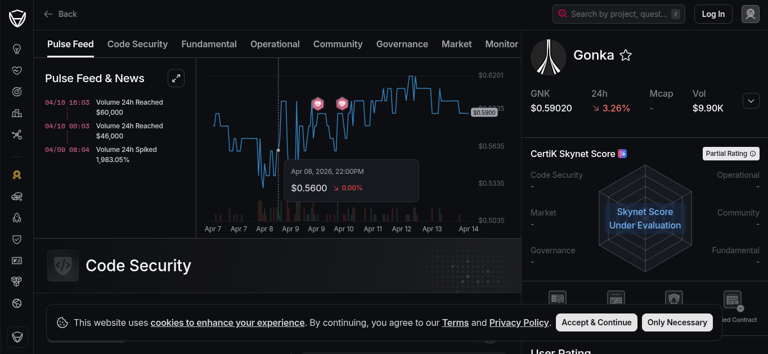
Task: Click the search by project input field
Action: click(x=618, y=14)
